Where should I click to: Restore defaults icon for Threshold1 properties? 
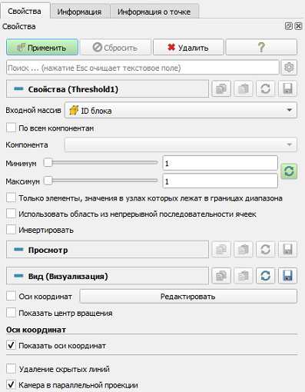(265, 89)
